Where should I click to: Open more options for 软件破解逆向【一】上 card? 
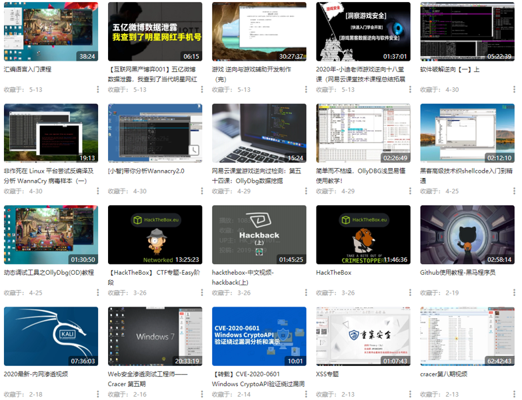coord(514,89)
